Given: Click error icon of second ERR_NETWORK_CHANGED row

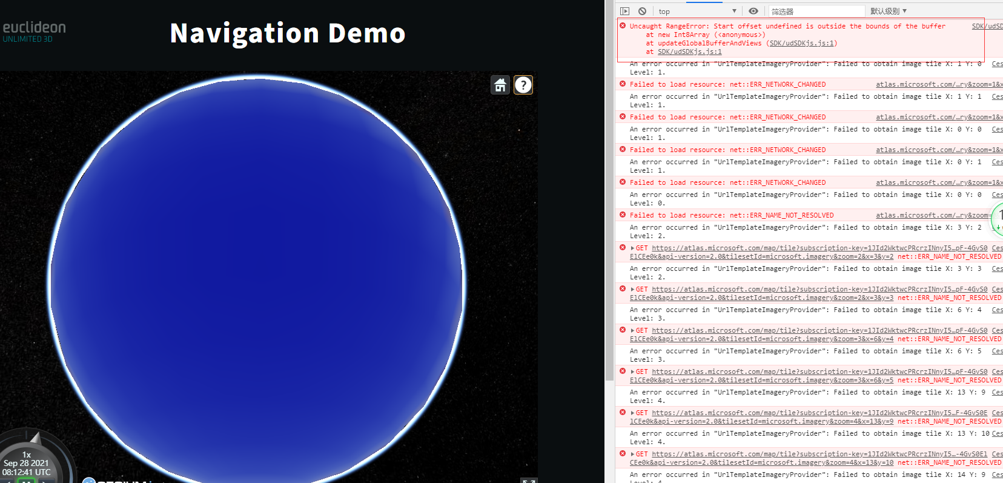Looking at the screenshot, I should (x=623, y=116).
